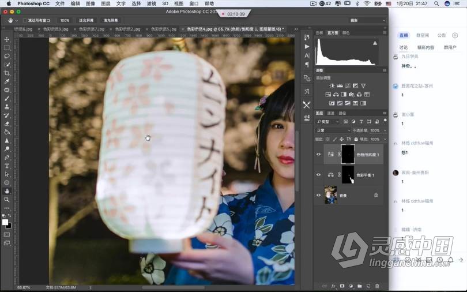The width and height of the screenshot is (467, 292).
Task: Add a Brightness/Contrast adjustment
Action: click(x=332, y=86)
